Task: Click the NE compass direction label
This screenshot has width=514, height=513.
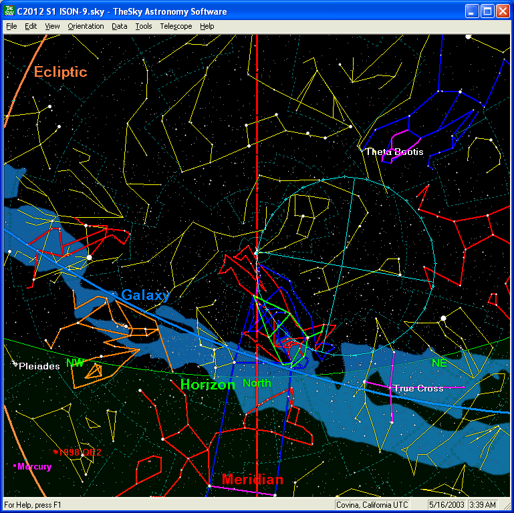Action: [x=438, y=363]
